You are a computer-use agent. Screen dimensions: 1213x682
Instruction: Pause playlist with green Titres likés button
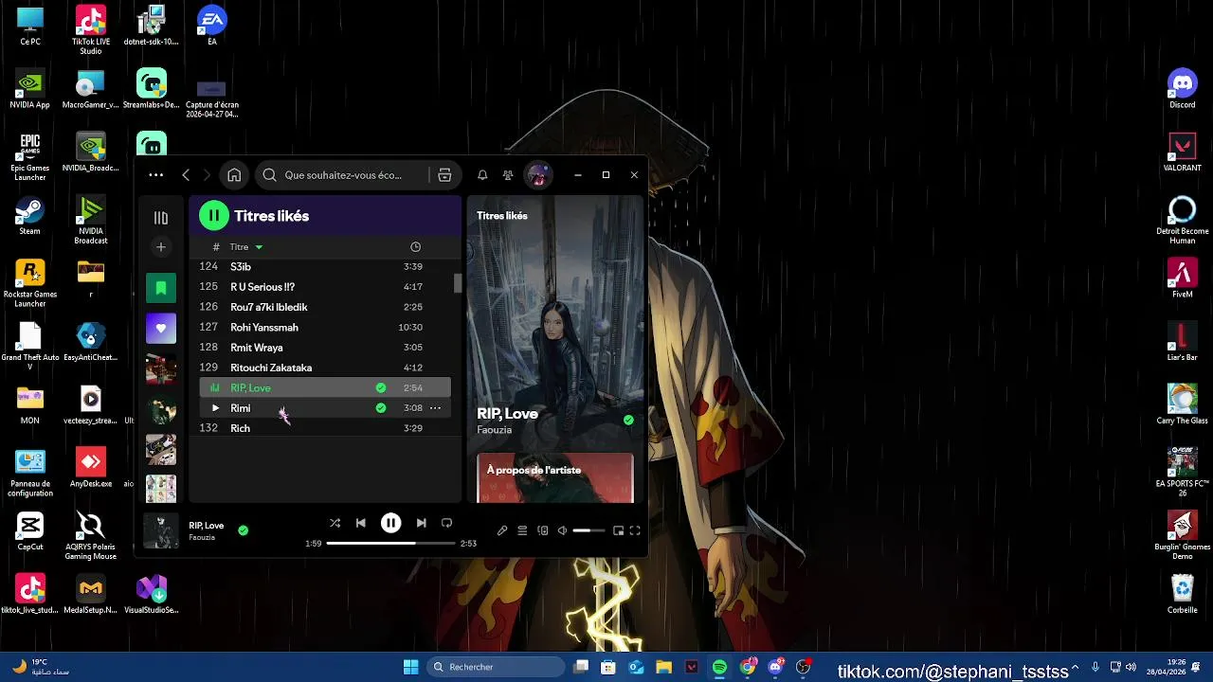click(214, 216)
